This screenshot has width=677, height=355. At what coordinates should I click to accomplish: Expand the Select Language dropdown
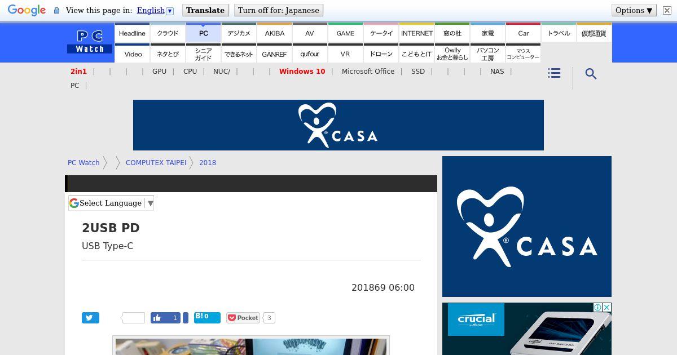click(x=111, y=203)
